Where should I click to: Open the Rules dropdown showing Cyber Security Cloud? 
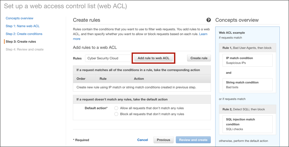pyautogui.click(x=108, y=58)
